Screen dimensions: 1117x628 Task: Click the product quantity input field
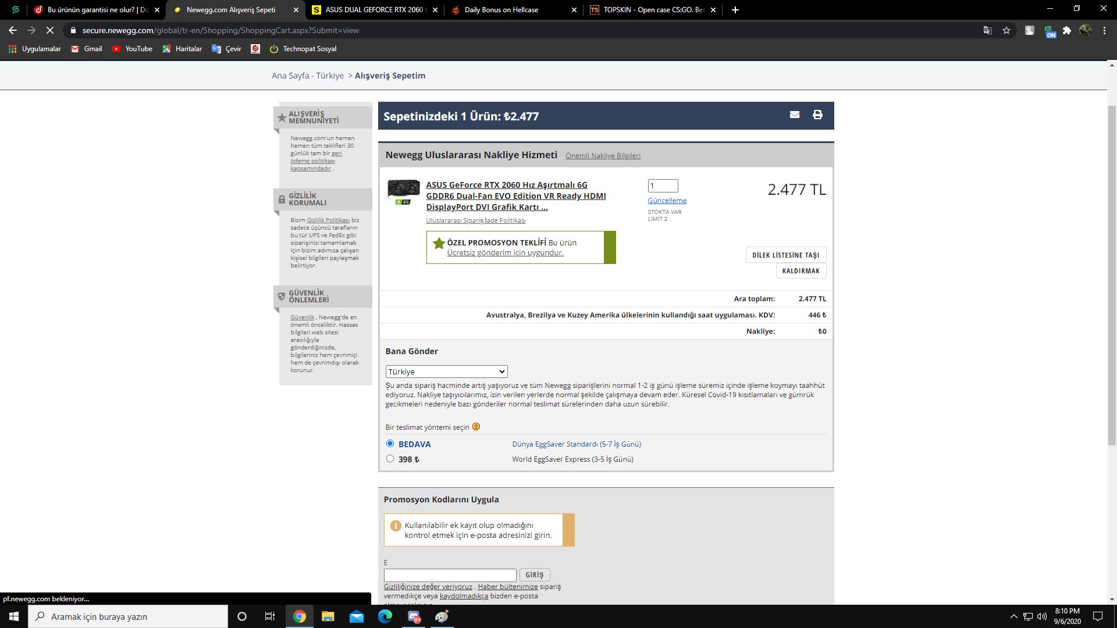point(663,185)
